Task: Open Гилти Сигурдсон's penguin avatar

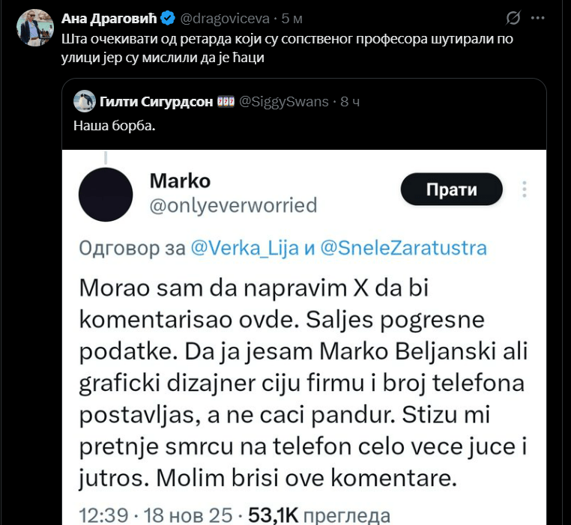Action: tap(85, 101)
